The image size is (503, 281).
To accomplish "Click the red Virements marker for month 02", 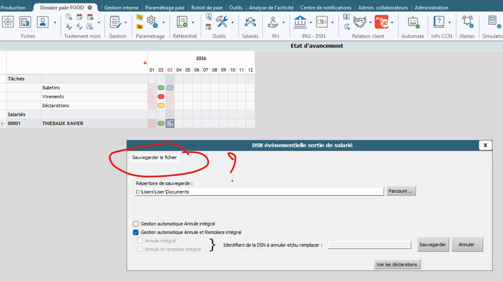I will point(161,97).
